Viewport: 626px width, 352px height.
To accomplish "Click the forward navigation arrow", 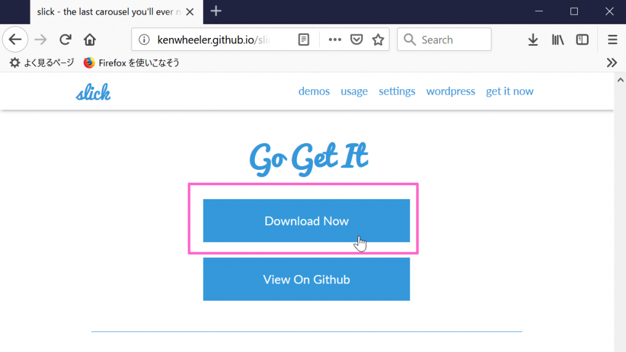I will [40, 40].
